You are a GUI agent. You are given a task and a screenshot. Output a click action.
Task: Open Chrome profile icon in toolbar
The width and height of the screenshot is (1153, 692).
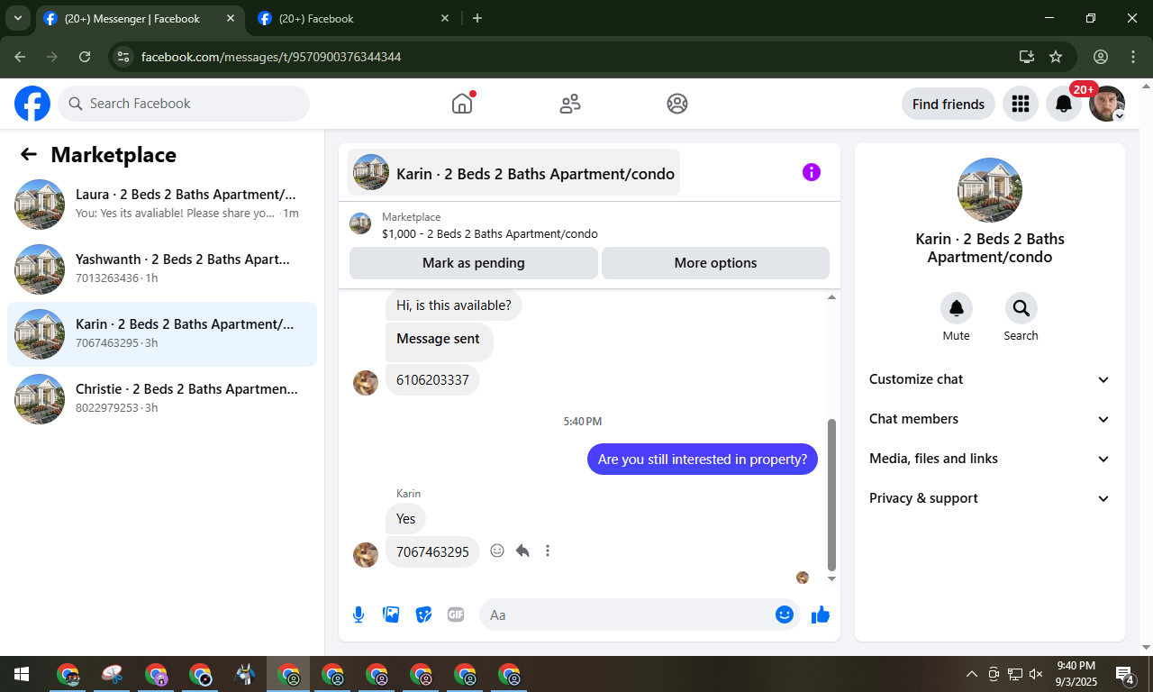tap(1101, 57)
